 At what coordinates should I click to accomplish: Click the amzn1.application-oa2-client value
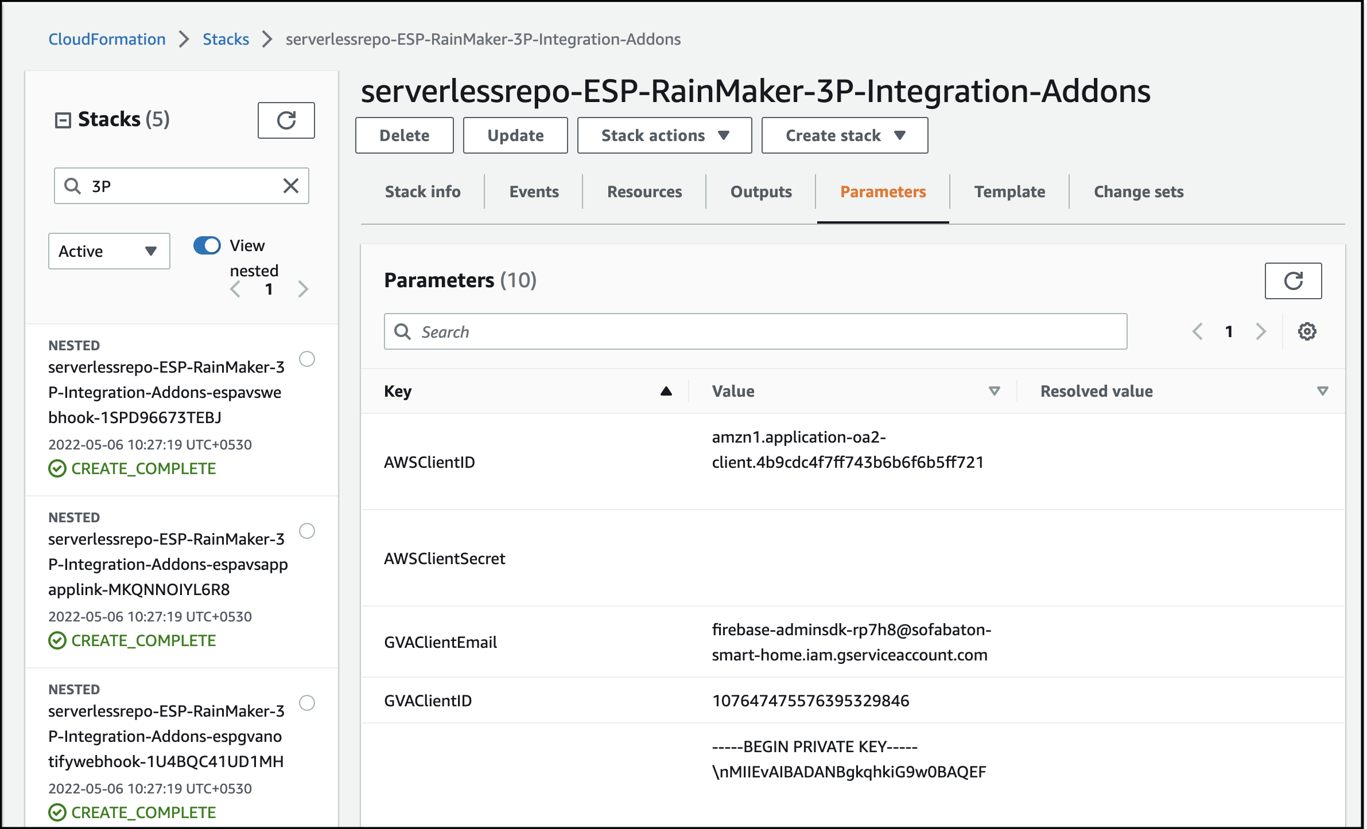point(848,449)
